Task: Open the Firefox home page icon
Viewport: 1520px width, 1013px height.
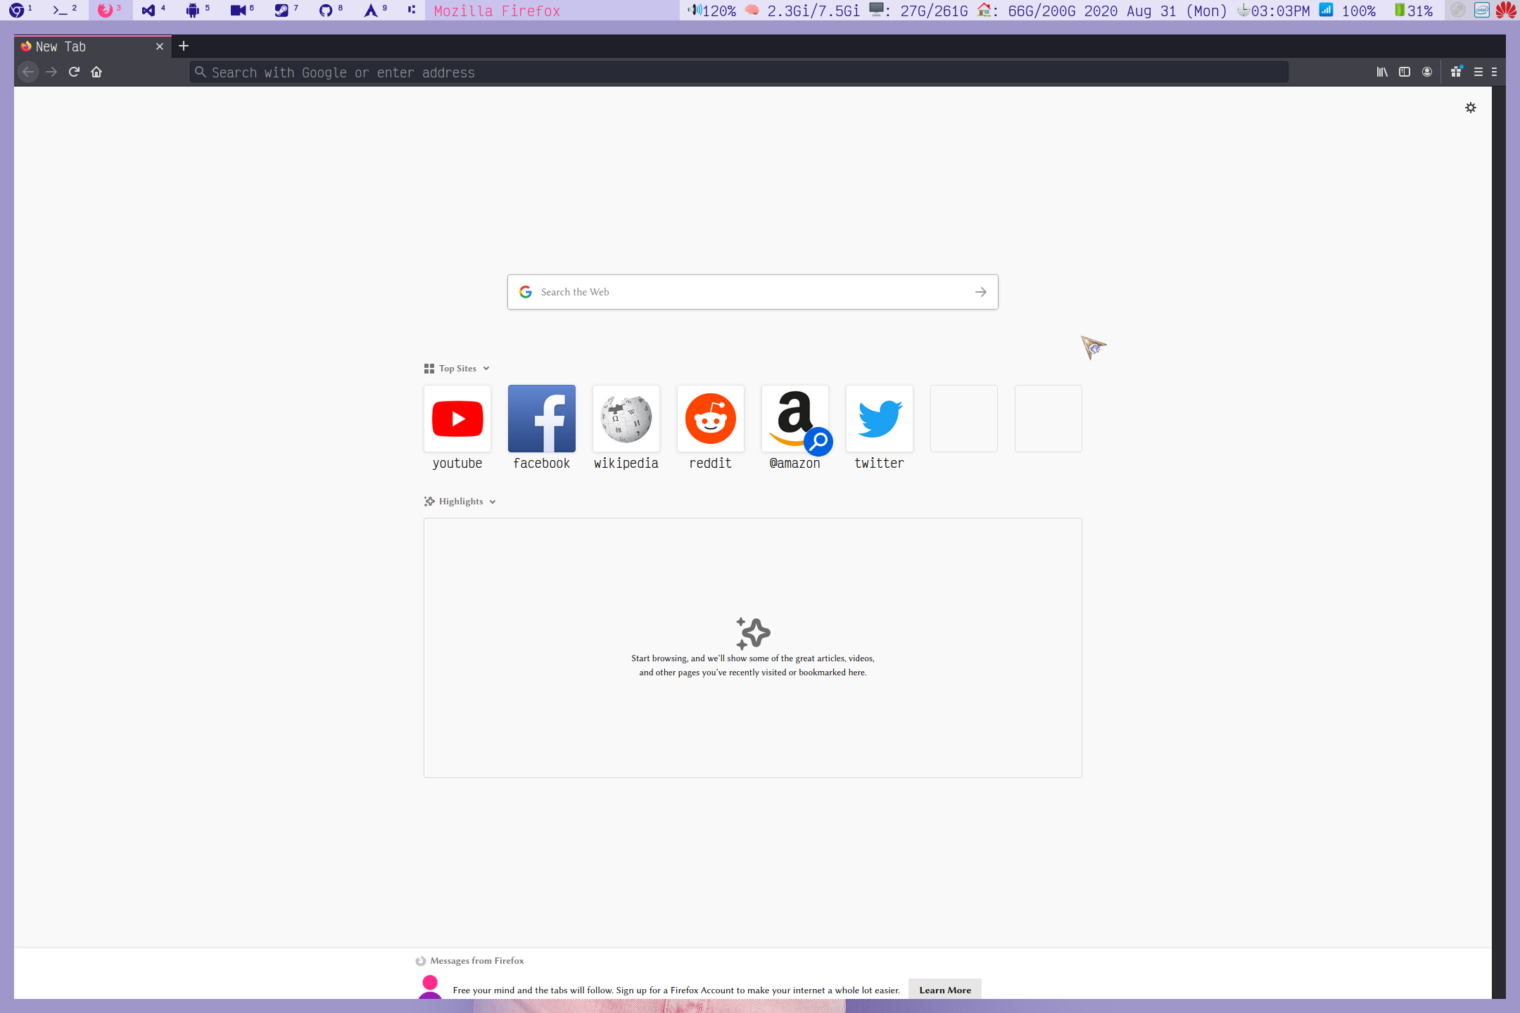Action: (96, 72)
